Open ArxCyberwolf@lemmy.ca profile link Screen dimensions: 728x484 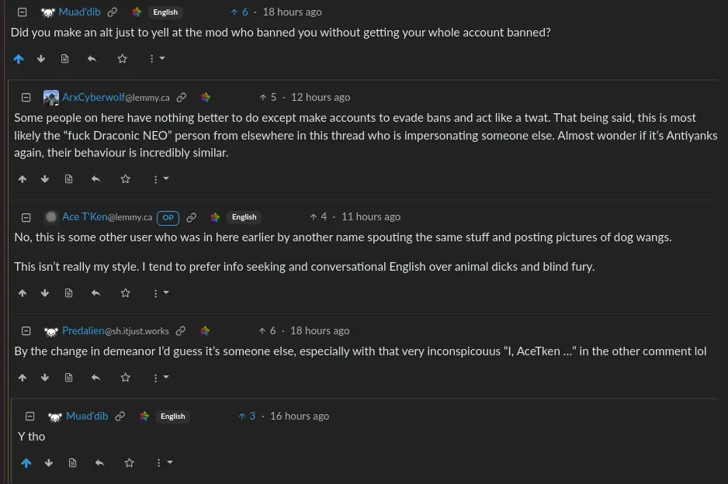pyautogui.click(x=116, y=97)
